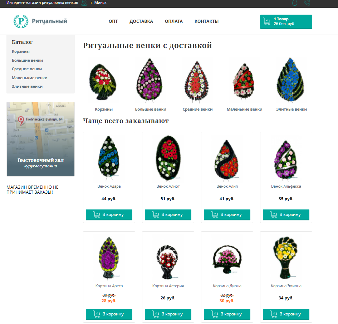Click the red map marker on the map
The image size is (338, 324).
tap(21, 121)
